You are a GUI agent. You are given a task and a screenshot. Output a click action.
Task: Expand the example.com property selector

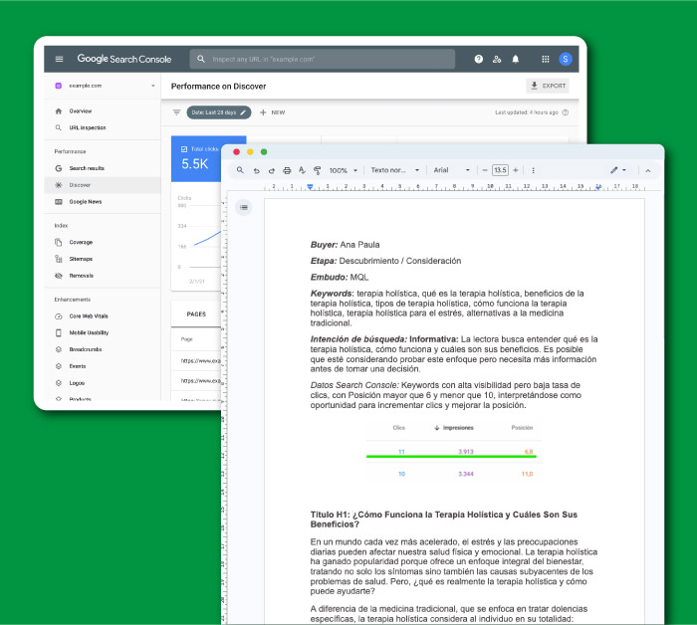(105, 87)
